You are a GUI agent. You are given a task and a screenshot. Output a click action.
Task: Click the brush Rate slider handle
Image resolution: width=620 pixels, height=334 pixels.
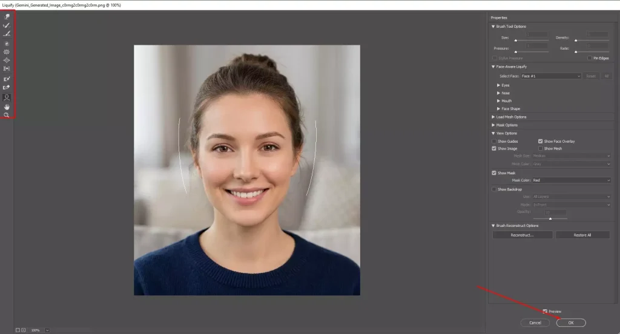(576, 52)
